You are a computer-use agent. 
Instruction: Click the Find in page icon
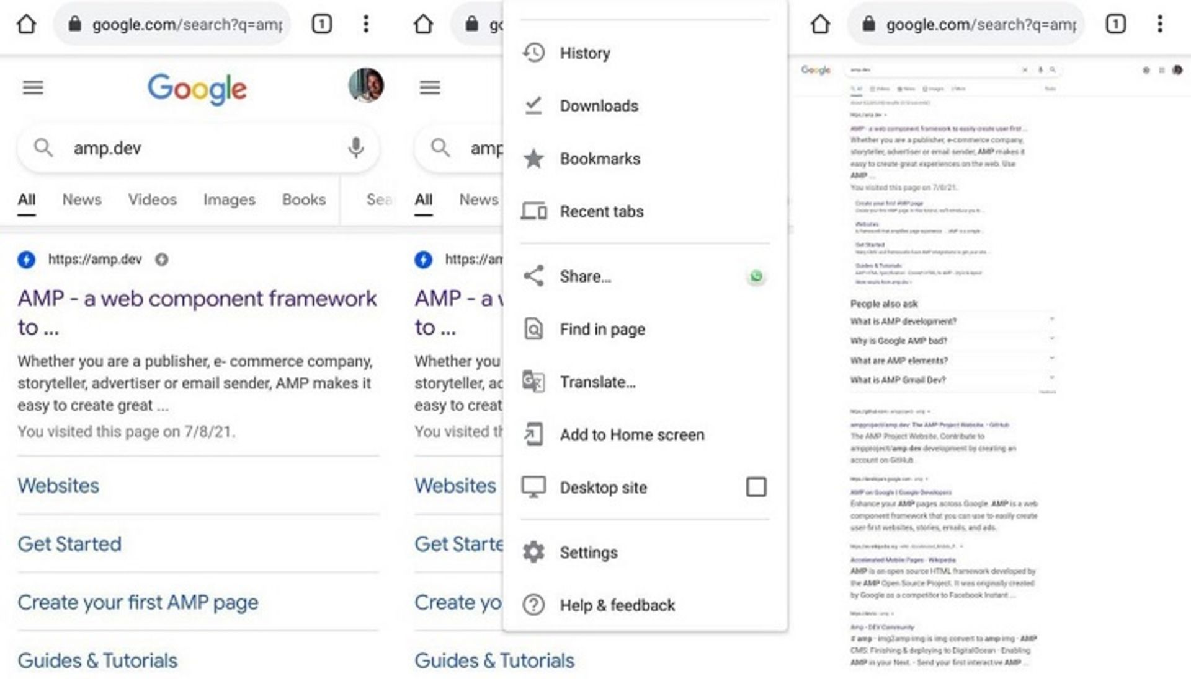click(x=533, y=329)
